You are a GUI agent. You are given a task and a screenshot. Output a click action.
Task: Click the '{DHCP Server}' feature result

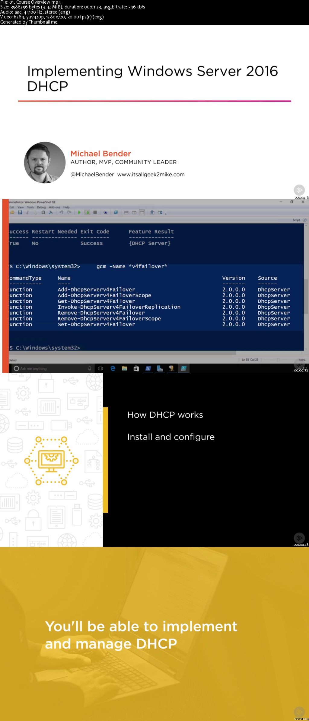coord(150,243)
